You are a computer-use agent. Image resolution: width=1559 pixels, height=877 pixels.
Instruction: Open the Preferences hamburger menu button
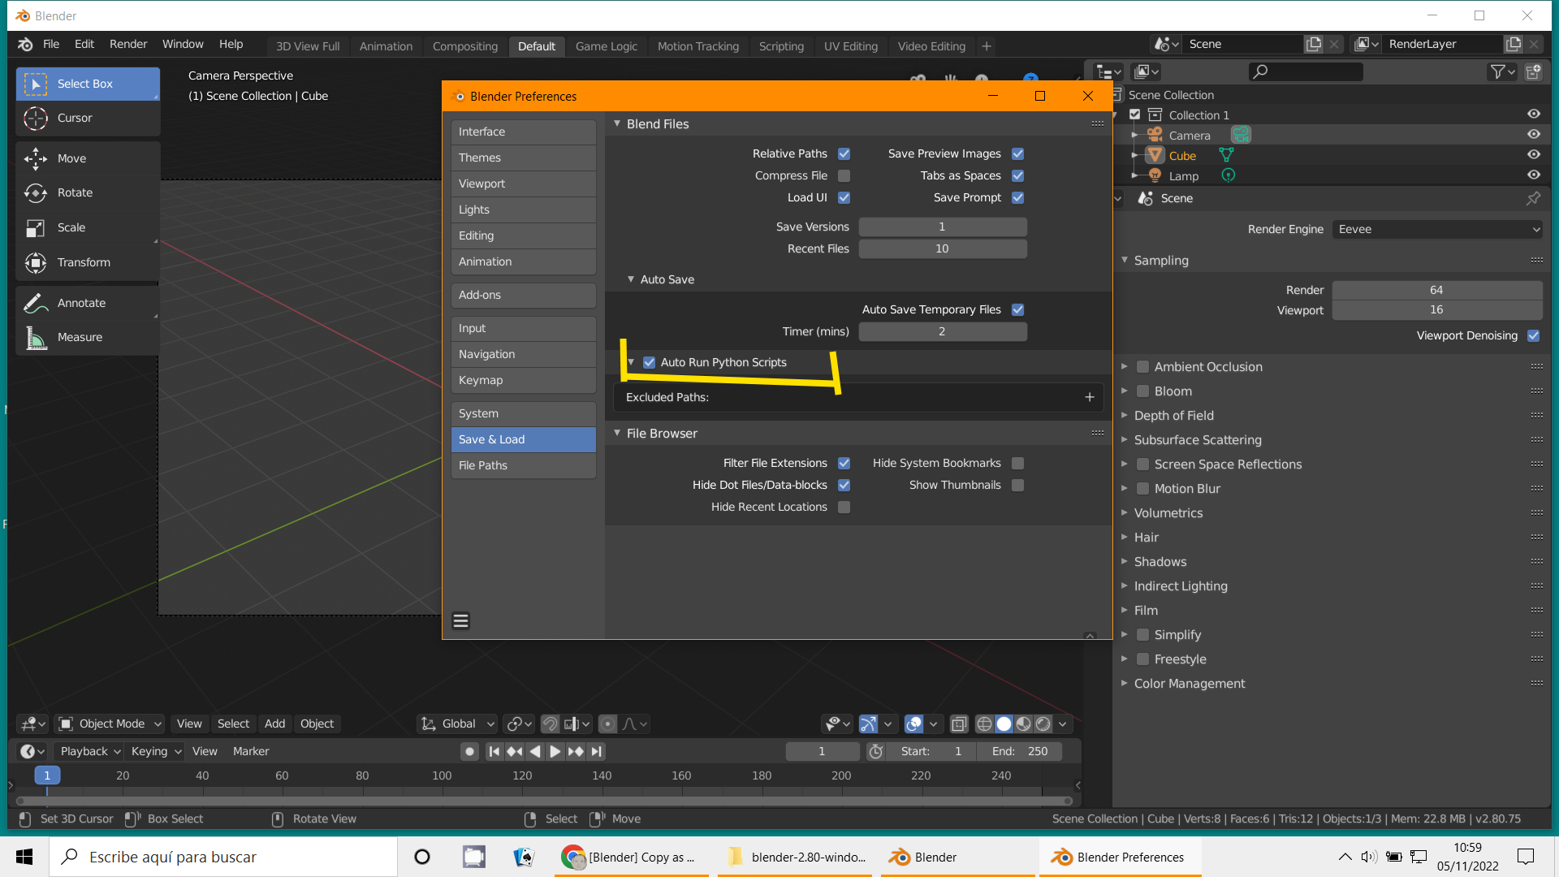coord(460,621)
